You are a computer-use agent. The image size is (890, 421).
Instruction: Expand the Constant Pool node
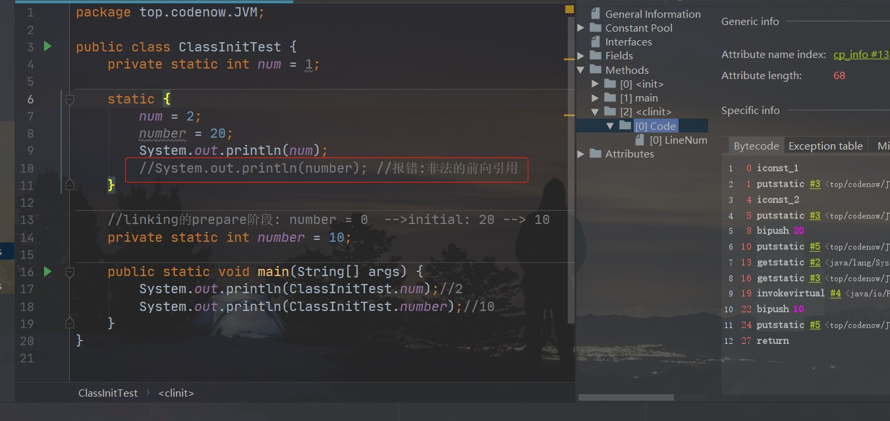[581, 28]
